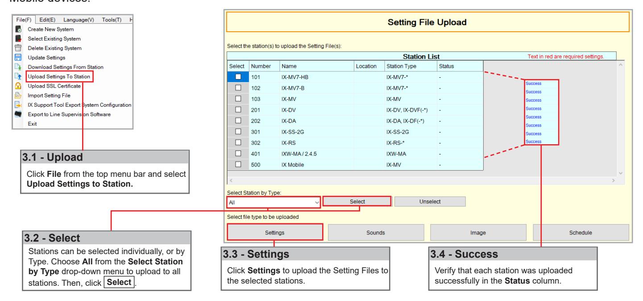The width and height of the screenshot is (643, 301).
Task: Click the Number column header
Action: click(263, 66)
